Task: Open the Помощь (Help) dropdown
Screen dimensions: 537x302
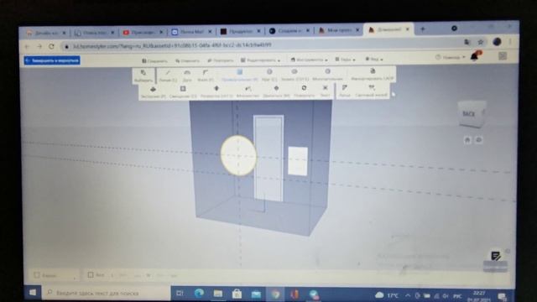Action: click(x=451, y=57)
